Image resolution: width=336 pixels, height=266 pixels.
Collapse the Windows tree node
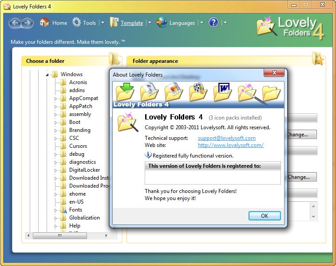[47, 75]
